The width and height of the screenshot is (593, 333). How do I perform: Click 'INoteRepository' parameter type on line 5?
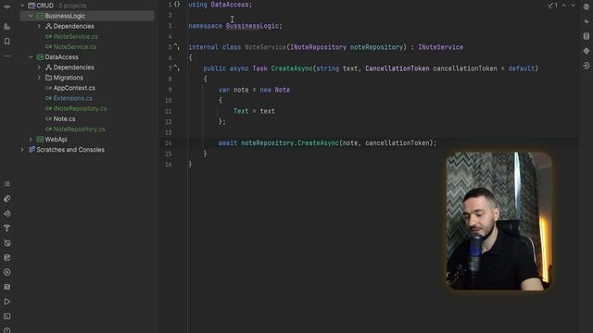pyautogui.click(x=318, y=47)
